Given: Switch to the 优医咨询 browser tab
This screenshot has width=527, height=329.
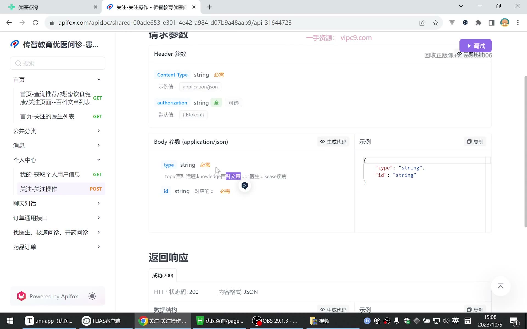Looking at the screenshot, I should coord(51,7).
